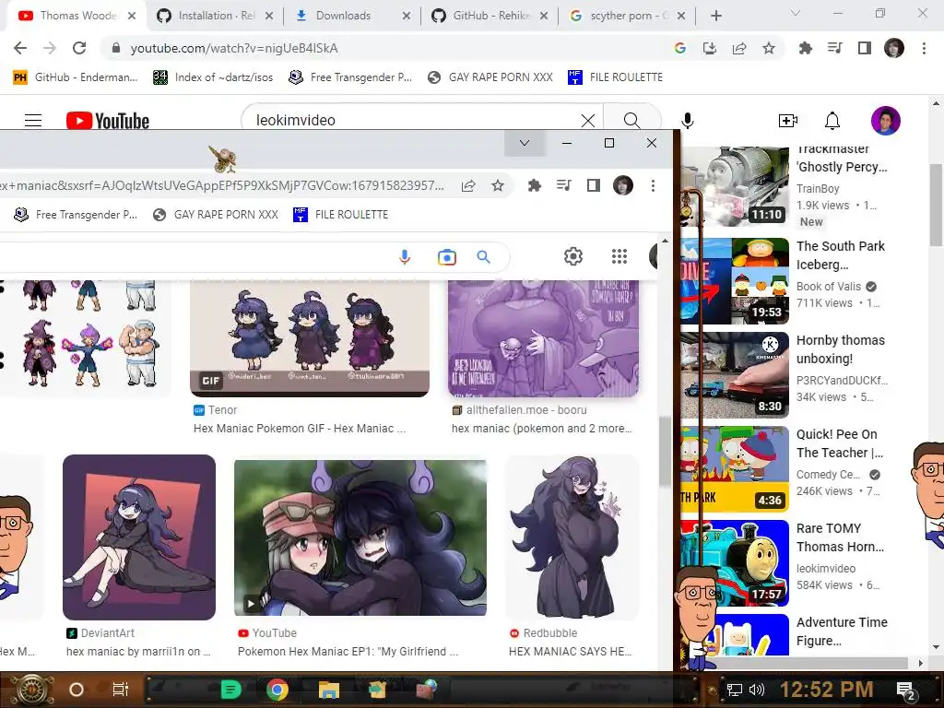Click Google icon in YouTube address bar
The image size is (944, 708).
680,48
